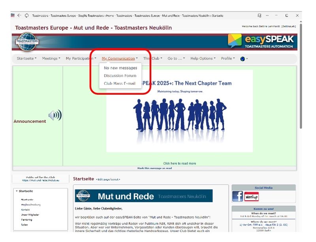Image resolution: width=316 pixels, height=242 pixels.
Task: Click the browser refresh icon
Action: [x=27, y=15]
